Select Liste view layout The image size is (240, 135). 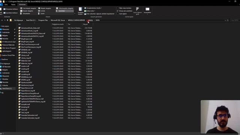tap(42, 11)
